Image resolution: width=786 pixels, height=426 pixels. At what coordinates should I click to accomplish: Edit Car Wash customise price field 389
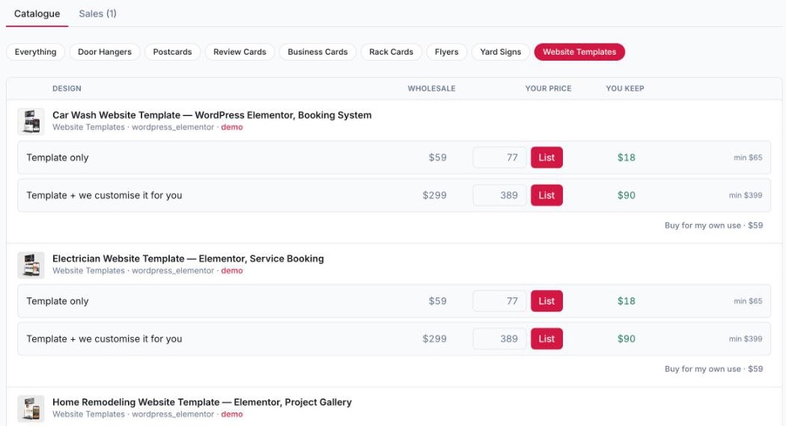[500, 195]
